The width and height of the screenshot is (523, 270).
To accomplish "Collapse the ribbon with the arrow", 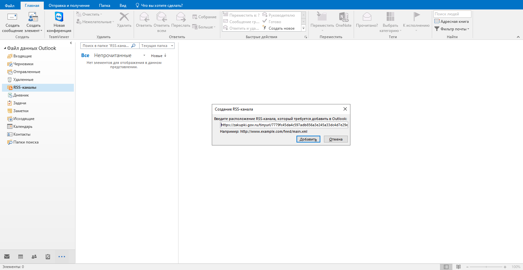I will click(x=518, y=37).
